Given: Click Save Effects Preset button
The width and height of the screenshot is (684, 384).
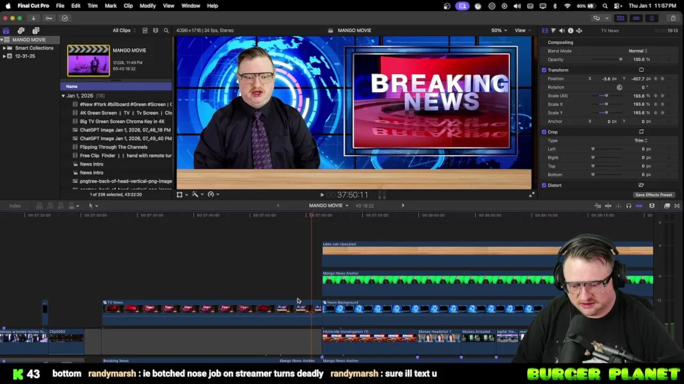Looking at the screenshot, I should click(654, 195).
